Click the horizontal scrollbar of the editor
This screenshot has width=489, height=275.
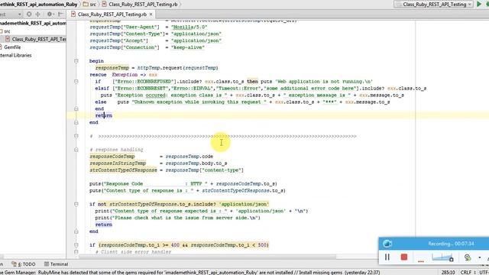207,257
